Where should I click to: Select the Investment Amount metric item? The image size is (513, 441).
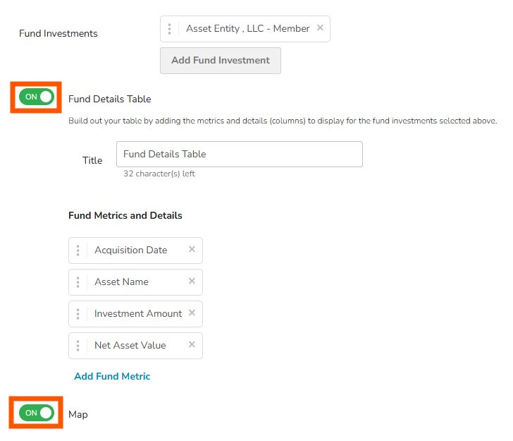(x=138, y=314)
